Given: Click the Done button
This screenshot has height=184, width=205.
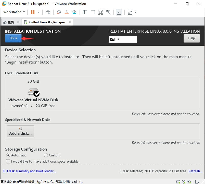Looking at the screenshot, I should coord(13,38).
